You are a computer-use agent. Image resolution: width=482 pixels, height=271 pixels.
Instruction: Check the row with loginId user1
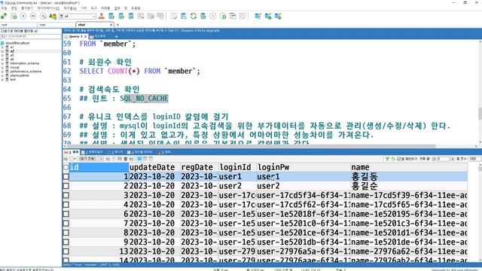[66, 177]
